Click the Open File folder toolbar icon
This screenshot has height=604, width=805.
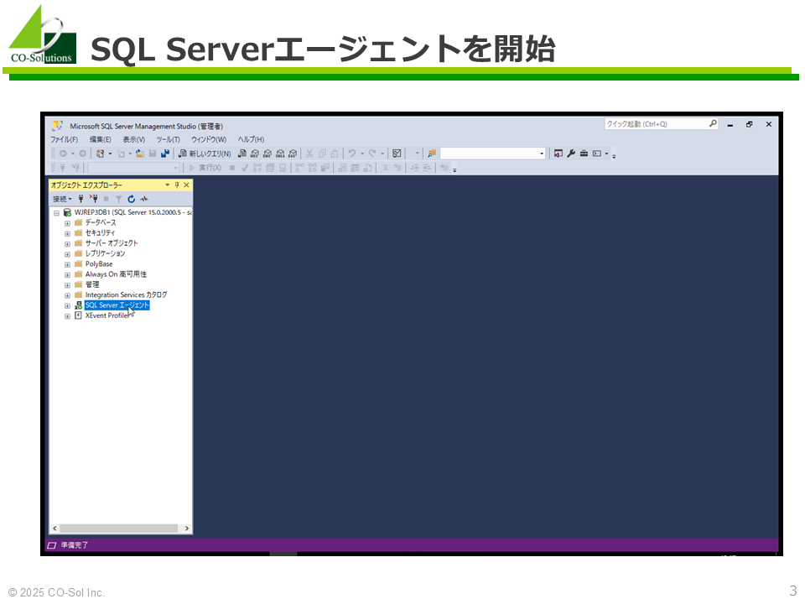pyautogui.click(x=140, y=154)
